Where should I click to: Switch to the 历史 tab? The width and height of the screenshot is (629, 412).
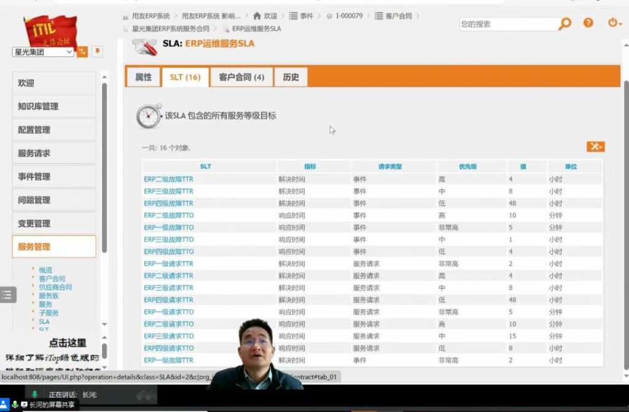point(291,77)
